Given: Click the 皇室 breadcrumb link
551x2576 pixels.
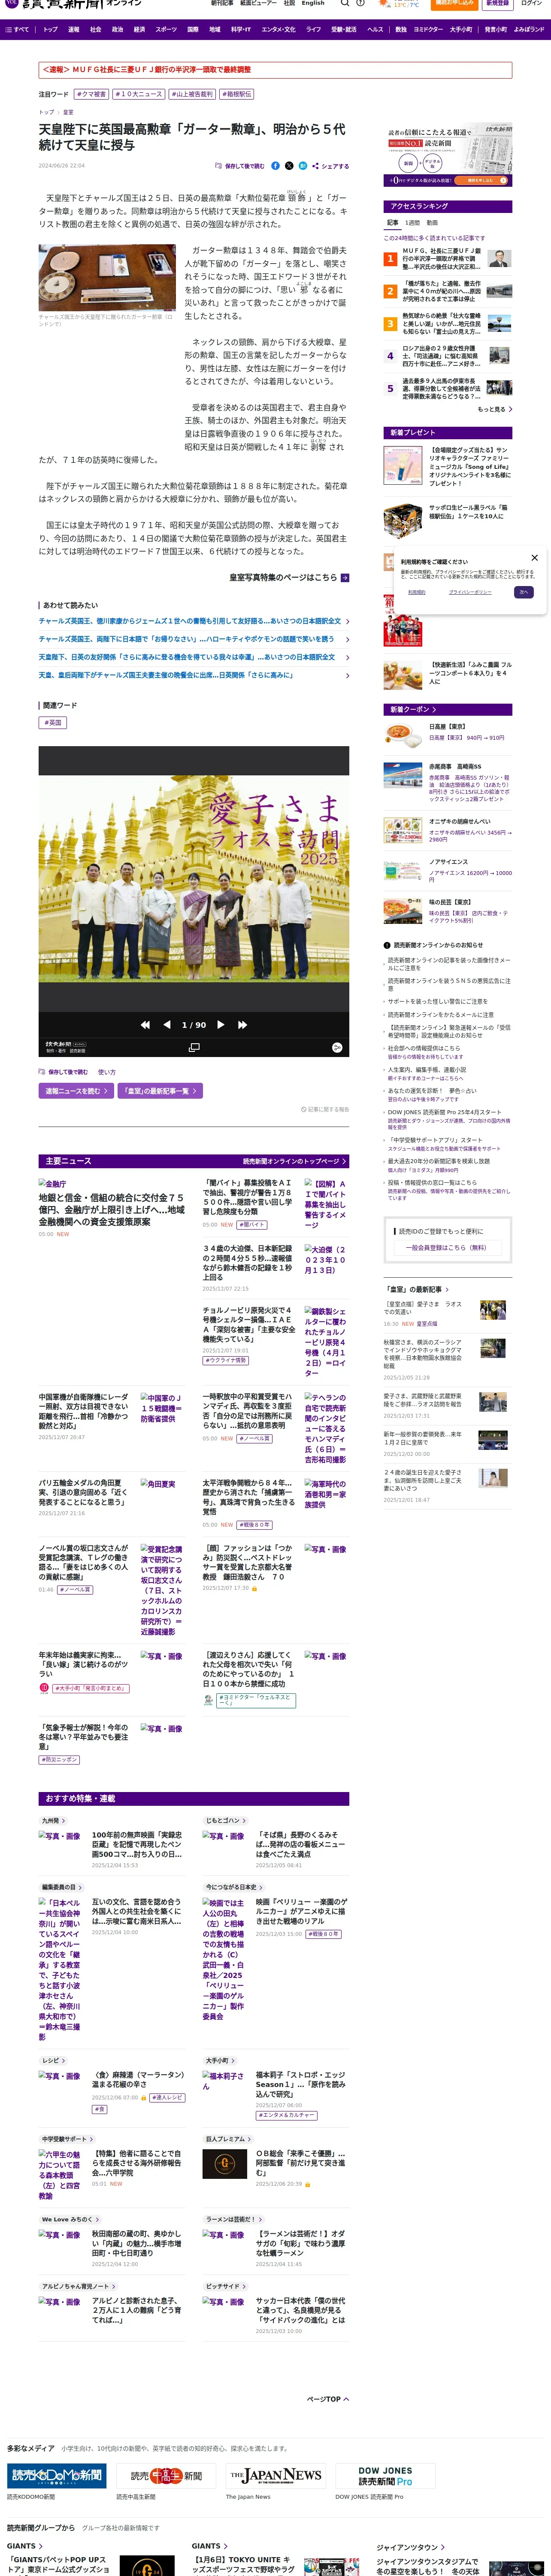Looking at the screenshot, I should click(x=68, y=112).
